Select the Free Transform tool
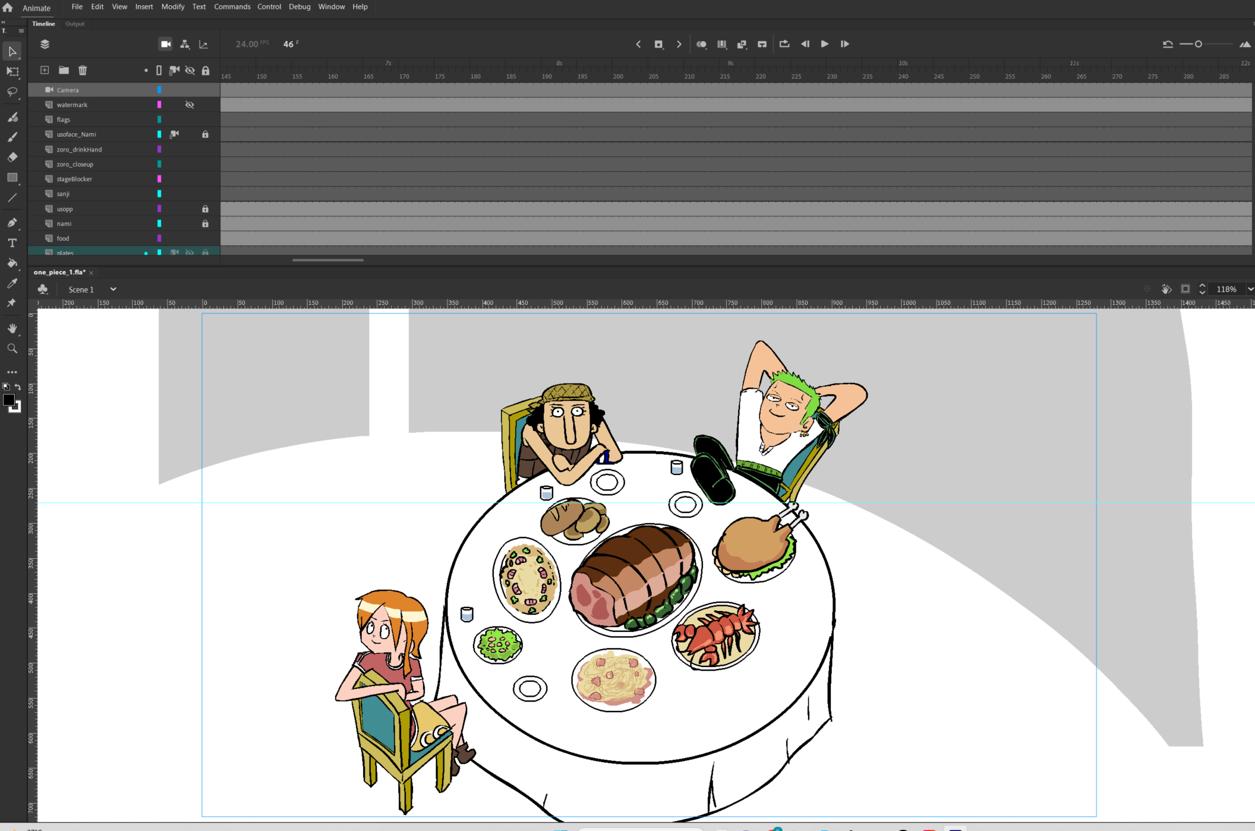This screenshot has height=831, width=1255. pos(12,72)
